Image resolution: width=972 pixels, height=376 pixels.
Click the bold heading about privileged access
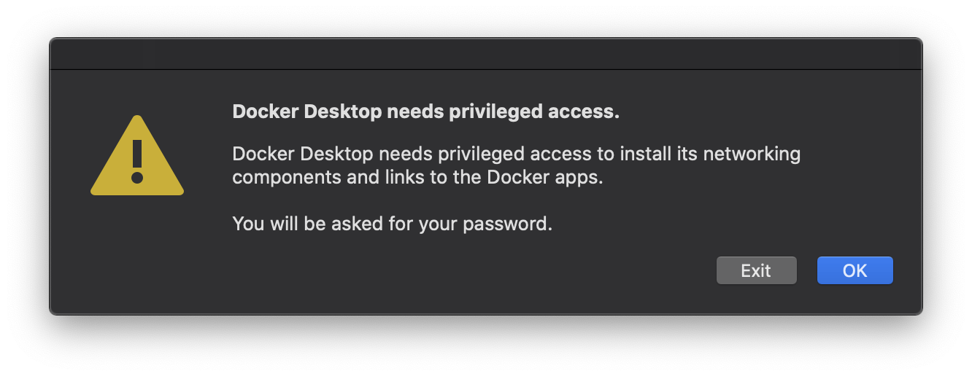coord(425,112)
